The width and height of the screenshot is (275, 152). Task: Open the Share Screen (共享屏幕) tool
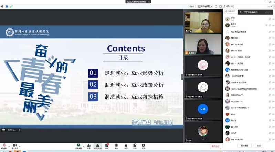(78, 146)
